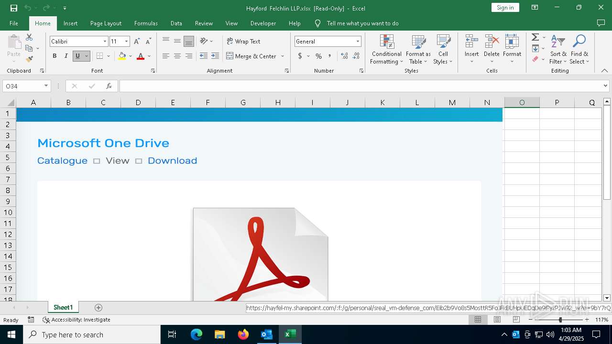This screenshot has height=344, width=612.
Task: Click the Save icon in the title bar
Action: (x=14, y=8)
